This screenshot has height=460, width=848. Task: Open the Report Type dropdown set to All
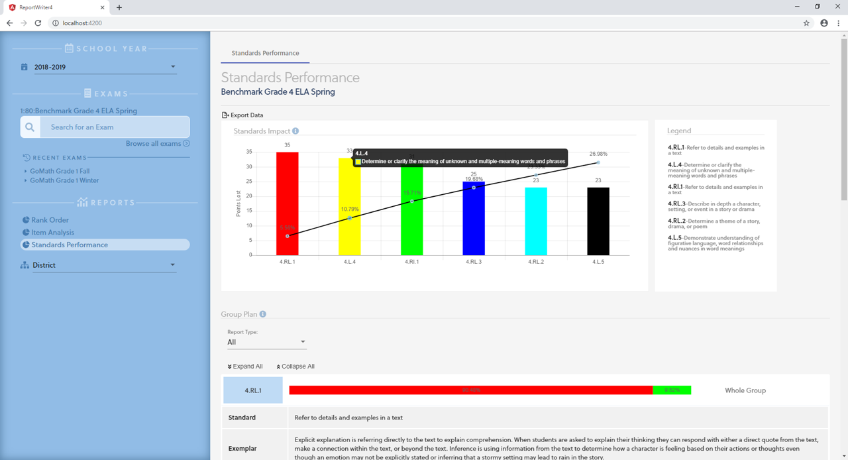tap(266, 342)
